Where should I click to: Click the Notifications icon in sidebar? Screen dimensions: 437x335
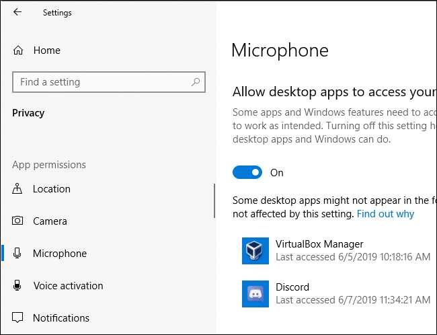(18, 318)
